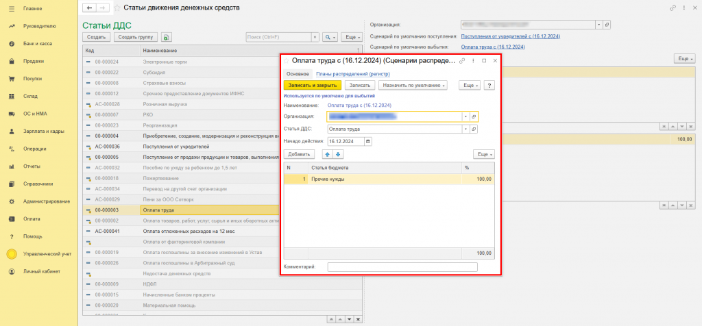Expand the Статья ДДС dropdown
The image size is (702, 326).
pyautogui.click(x=465, y=129)
